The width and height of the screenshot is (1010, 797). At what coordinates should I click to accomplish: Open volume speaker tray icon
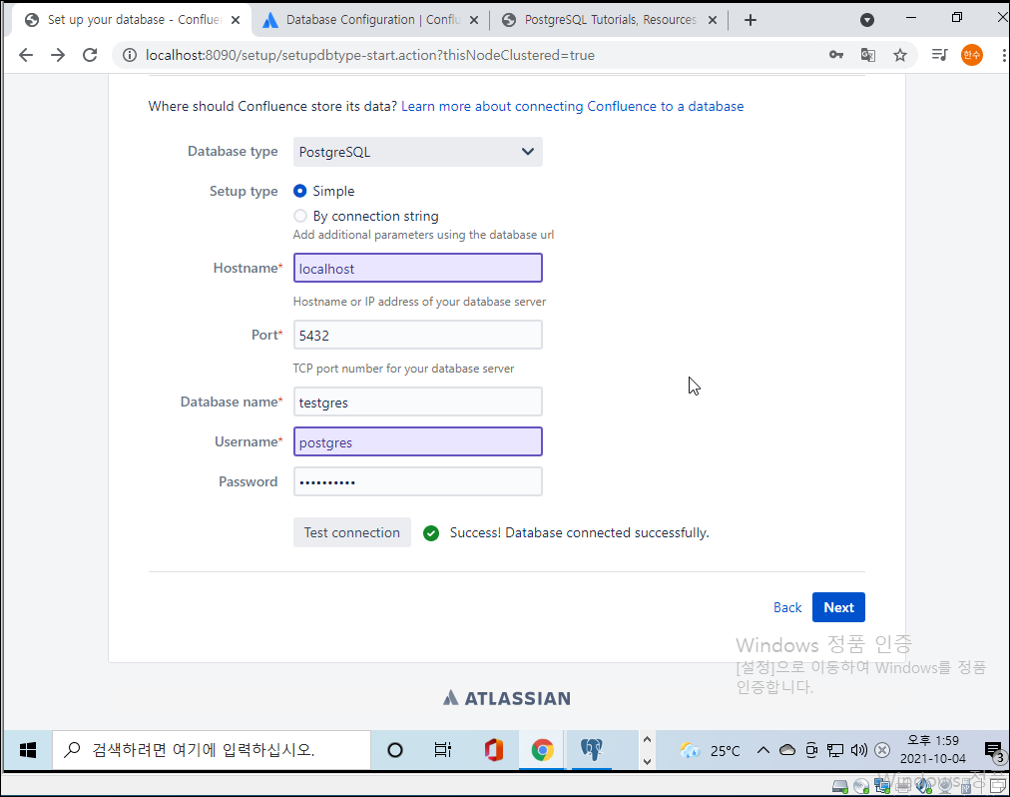click(x=858, y=750)
